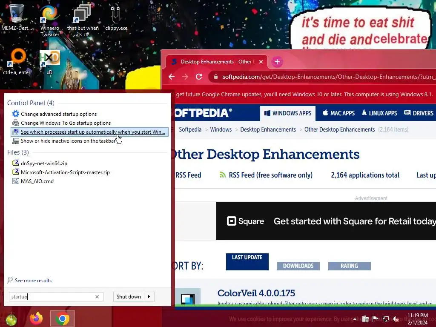436x327 pixels.
Task: Click the green RSS feed icon
Action: coord(223,175)
